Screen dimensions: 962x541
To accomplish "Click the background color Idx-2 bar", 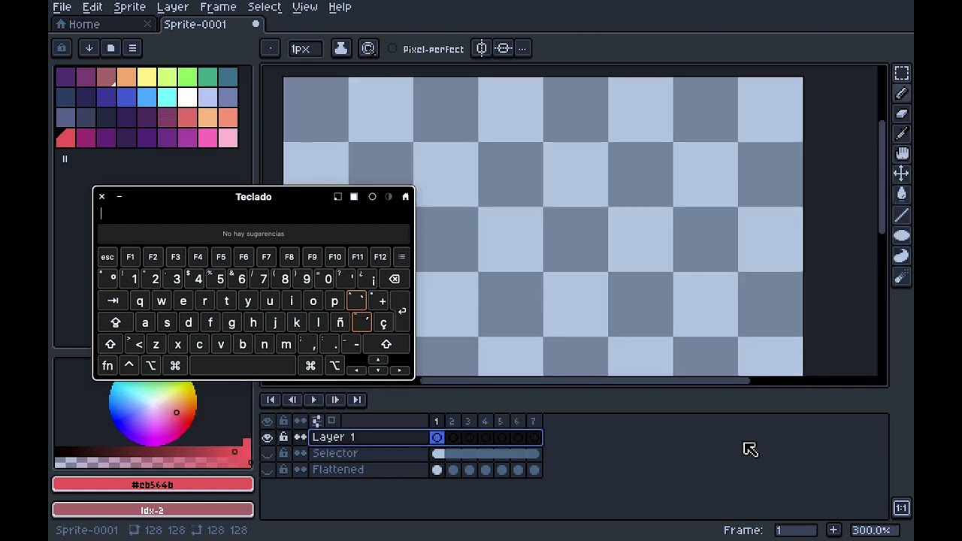I will [x=153, y=511].
